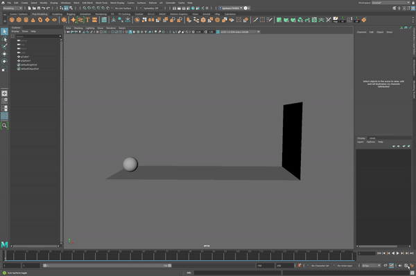This screenshot has width=416, height=276.
Task: Switch to the Anim layer tab
Action: coord(372,138)
